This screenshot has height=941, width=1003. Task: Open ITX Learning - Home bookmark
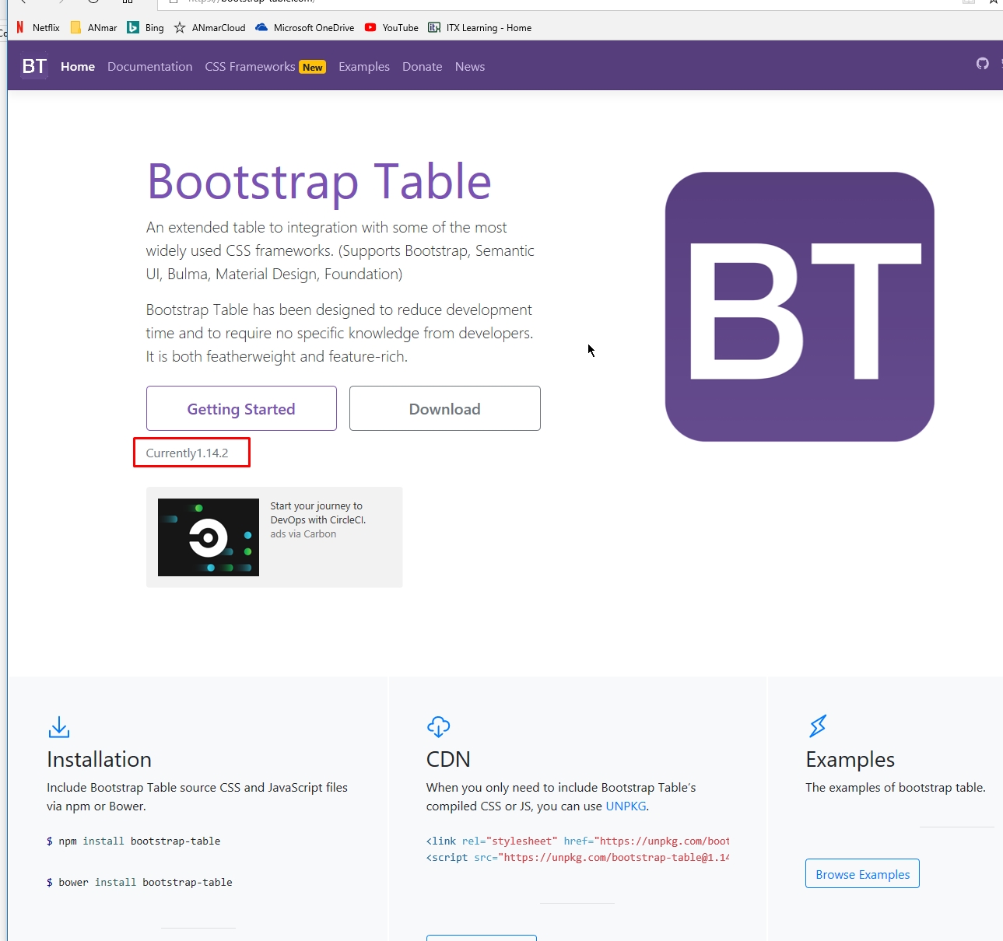479,28
